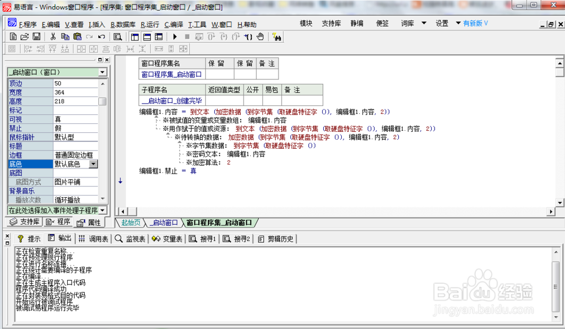Click the same-height sizing icon
This screenshot has width=565, height=329.
(x=171, y=49)
